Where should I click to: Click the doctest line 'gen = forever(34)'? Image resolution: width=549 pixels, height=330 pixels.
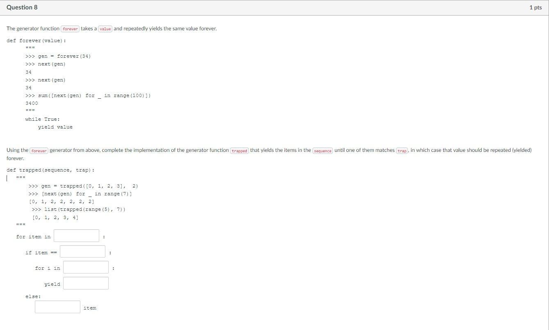tap(58, 56)
